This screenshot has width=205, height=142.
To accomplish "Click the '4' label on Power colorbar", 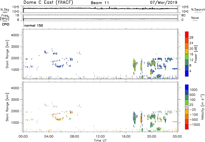I will 190,71.
